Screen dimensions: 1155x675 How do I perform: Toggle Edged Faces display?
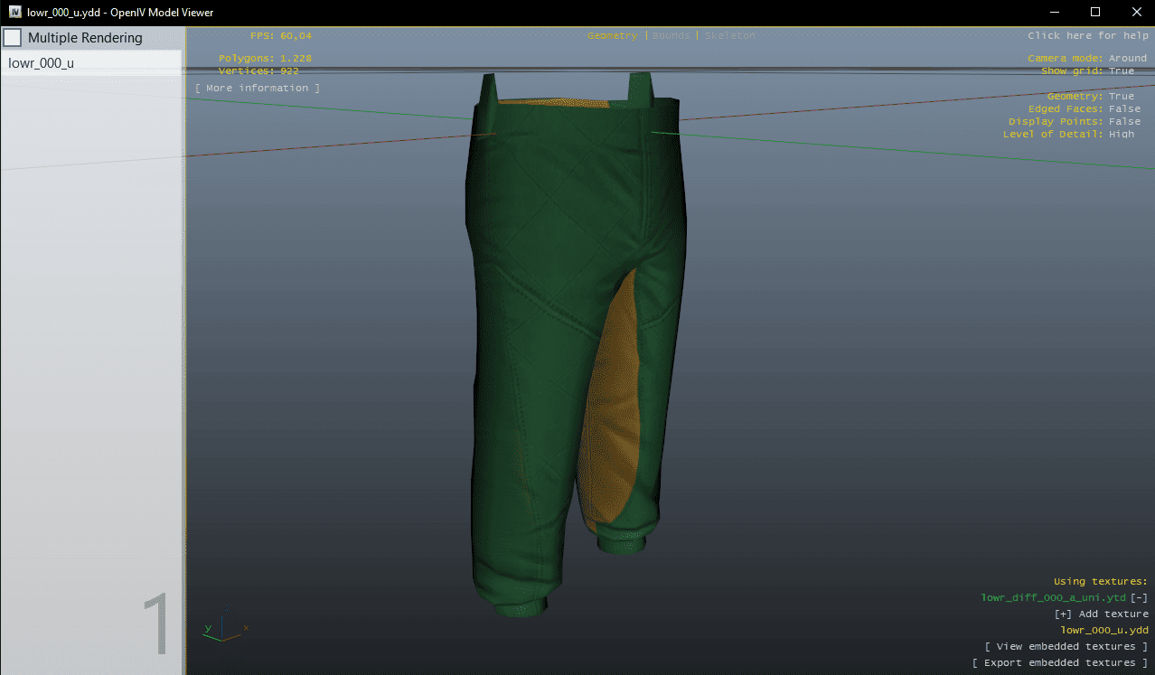[x=1124, y=108]
